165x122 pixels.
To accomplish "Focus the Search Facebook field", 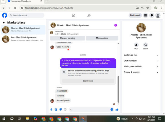I will click(x=26, y=15).
